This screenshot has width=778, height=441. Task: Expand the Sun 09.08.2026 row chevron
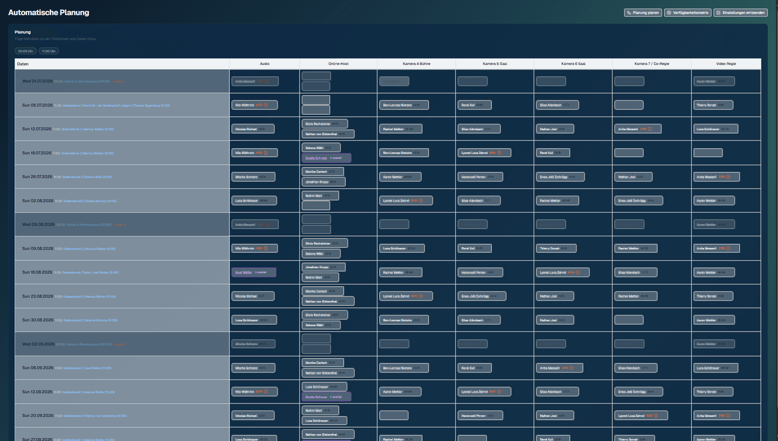[19, 249]
